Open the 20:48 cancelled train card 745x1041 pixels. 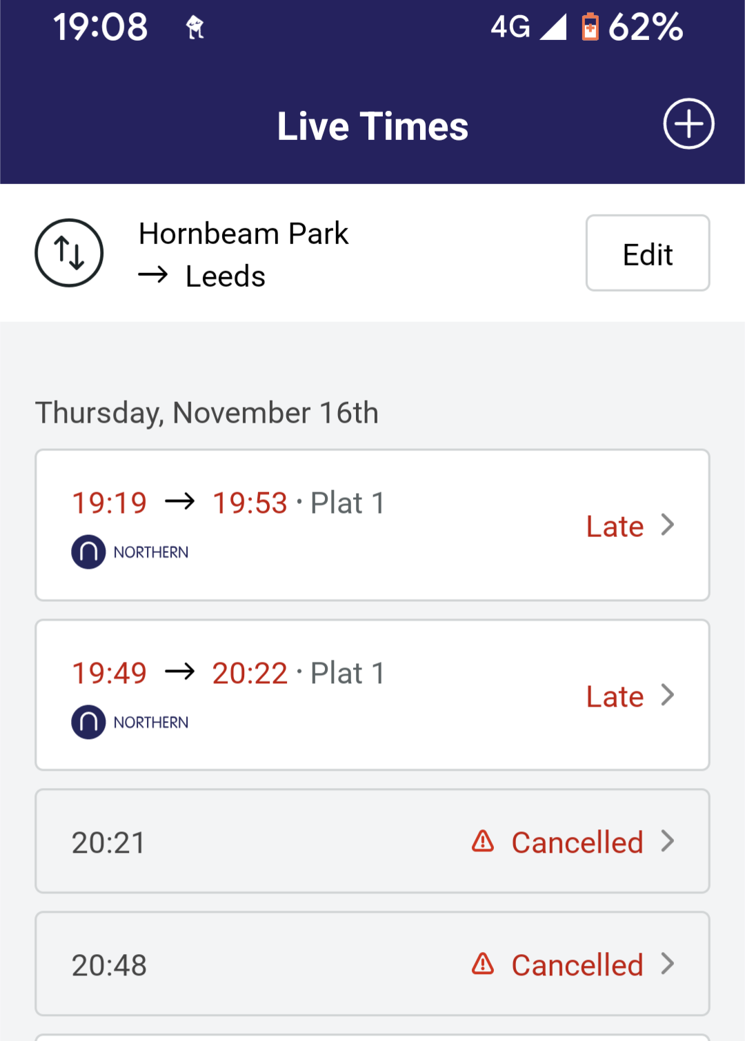tap(276, 964)
